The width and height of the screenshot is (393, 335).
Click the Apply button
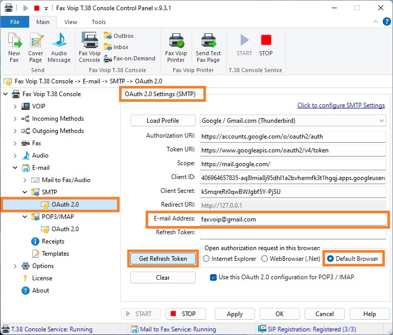click(x=235, y=314)
